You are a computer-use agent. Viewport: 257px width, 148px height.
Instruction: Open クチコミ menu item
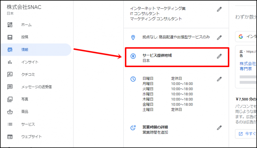point(28,75)
